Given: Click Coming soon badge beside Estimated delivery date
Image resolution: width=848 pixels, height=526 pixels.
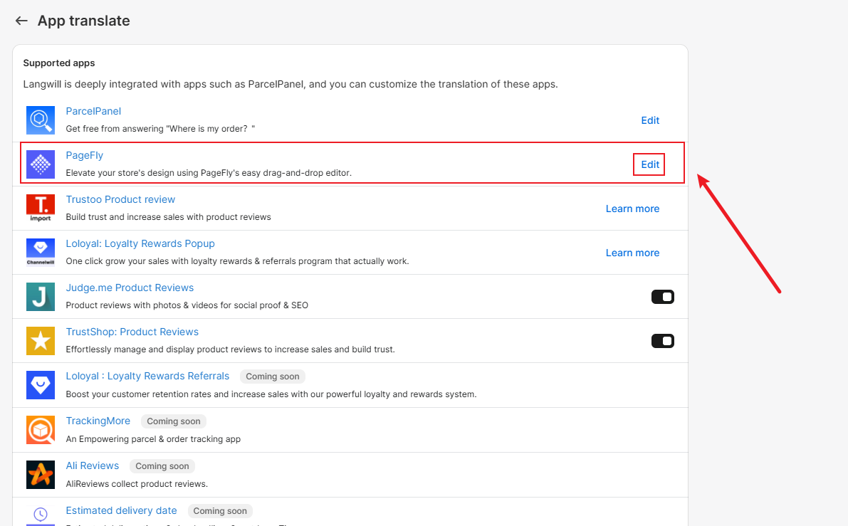Looking at the screenshot, I should (x=220, y=511).
